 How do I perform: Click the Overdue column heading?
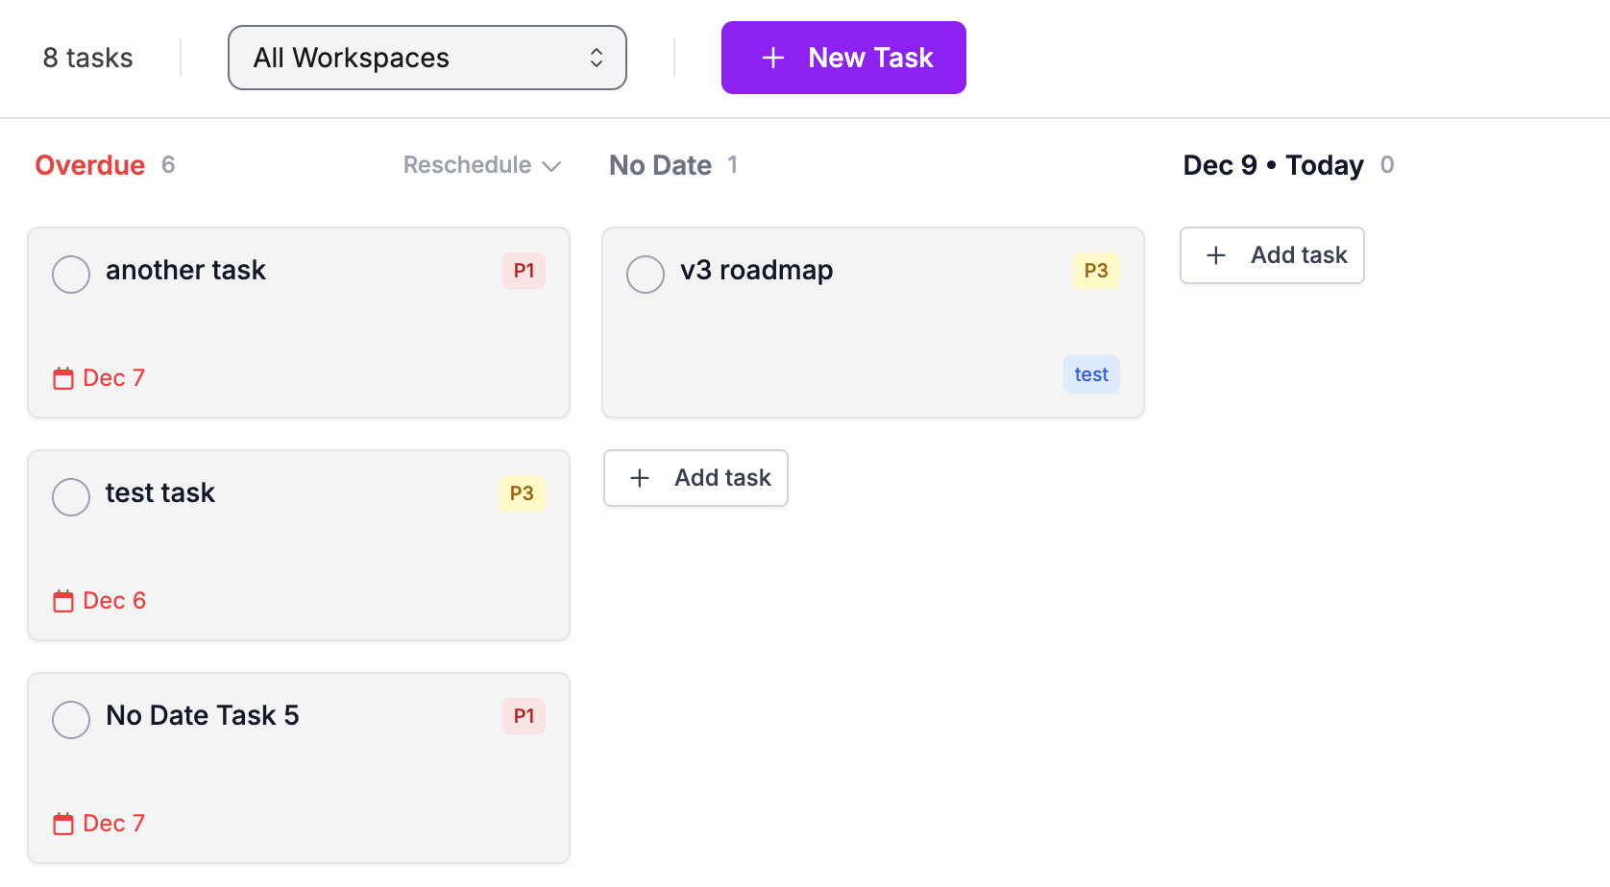[90, 165]
